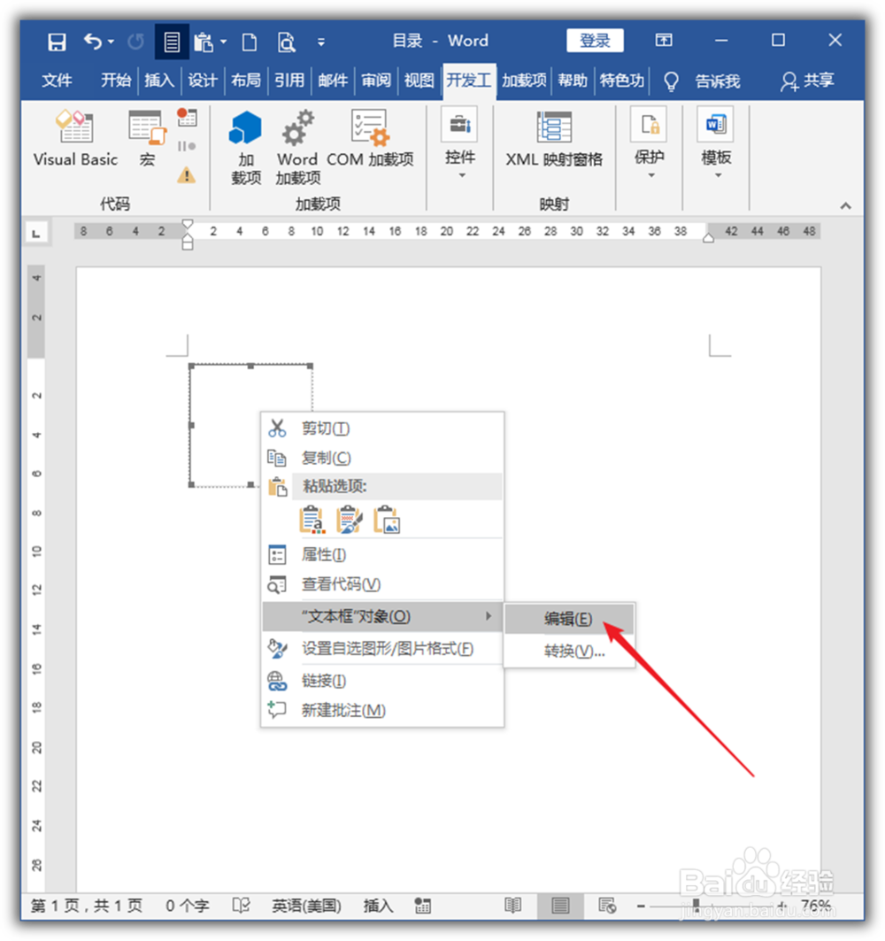885x941 pixels.
Task: Open 属性(I) properties from context menu
Action: click(x=383, y=554)
